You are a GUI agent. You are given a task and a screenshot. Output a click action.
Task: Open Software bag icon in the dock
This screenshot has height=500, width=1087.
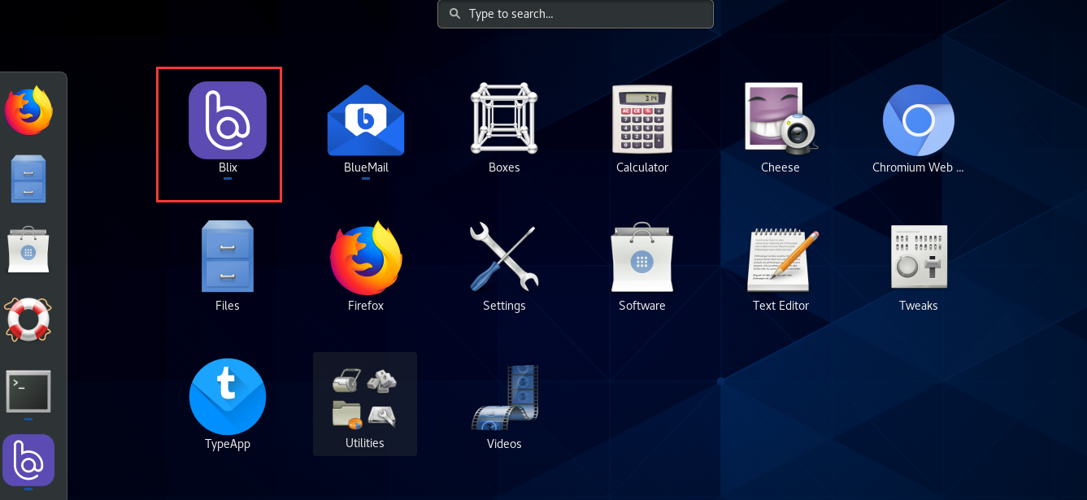coord(28,250)
